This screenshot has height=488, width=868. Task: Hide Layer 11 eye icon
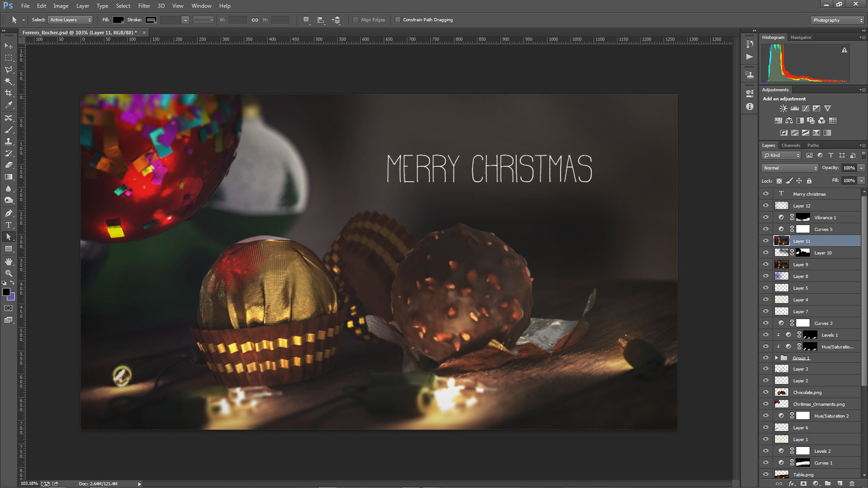pyautogui.click(x=766, y=241)
